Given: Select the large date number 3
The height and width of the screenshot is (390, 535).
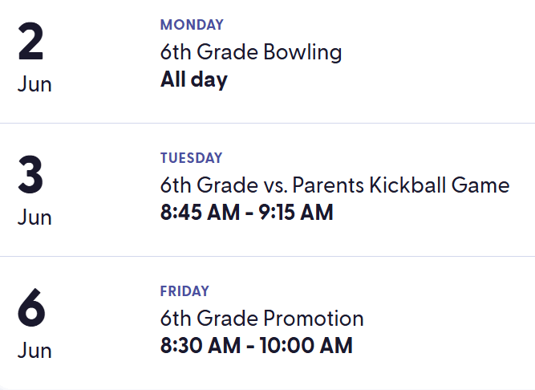Looking at the screenshot, I should (x=31, y=177).
